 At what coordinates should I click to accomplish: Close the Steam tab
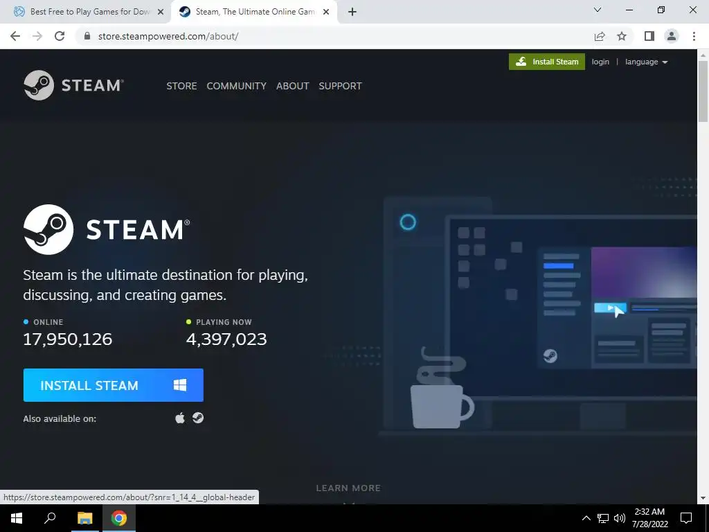pos(325,12)
